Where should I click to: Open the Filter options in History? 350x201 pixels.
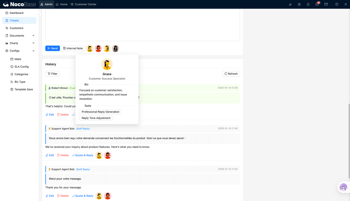[52, 74]
